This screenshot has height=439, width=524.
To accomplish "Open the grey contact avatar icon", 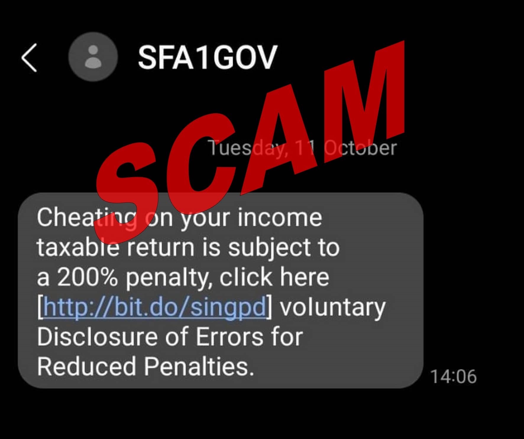I will pyautogui.click(x=93, y=57).
